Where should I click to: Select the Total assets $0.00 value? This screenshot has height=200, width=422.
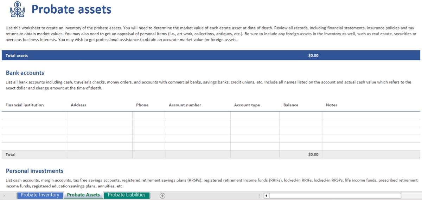click(x=313, y=55)
